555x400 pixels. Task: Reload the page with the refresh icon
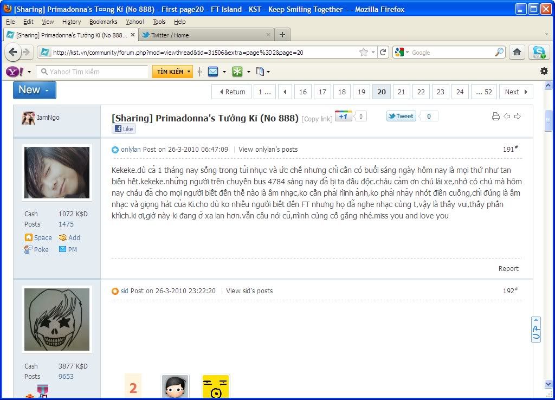click(383, 53)
